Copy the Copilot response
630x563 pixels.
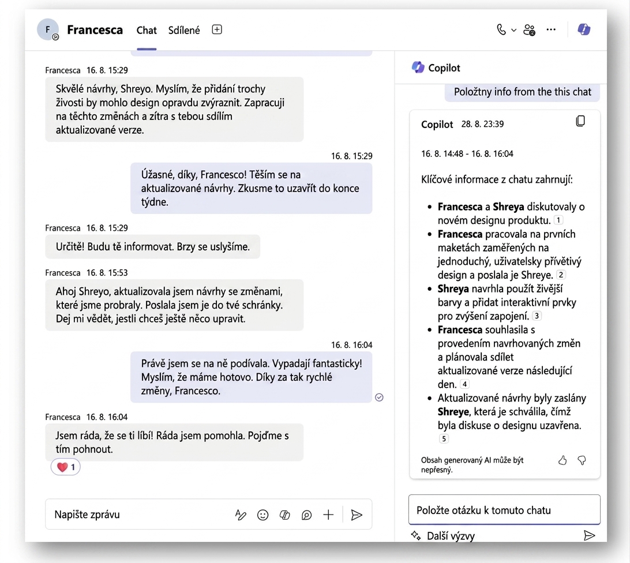[x=580, y=121]
